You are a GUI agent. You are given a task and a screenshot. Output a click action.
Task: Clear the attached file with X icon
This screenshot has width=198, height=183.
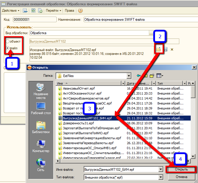click(172, 49)
